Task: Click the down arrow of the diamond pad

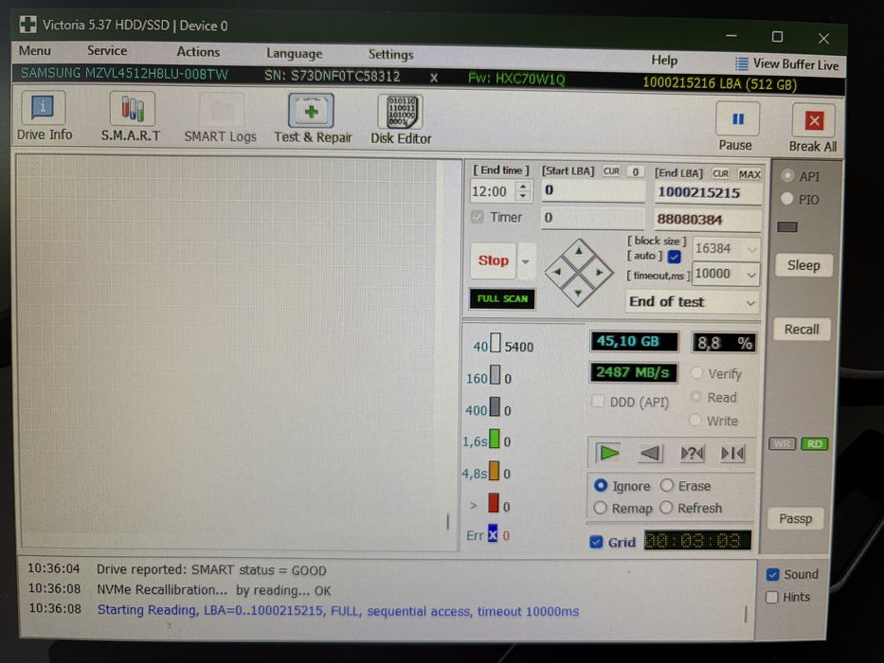Action: click(x=578, y=292)
